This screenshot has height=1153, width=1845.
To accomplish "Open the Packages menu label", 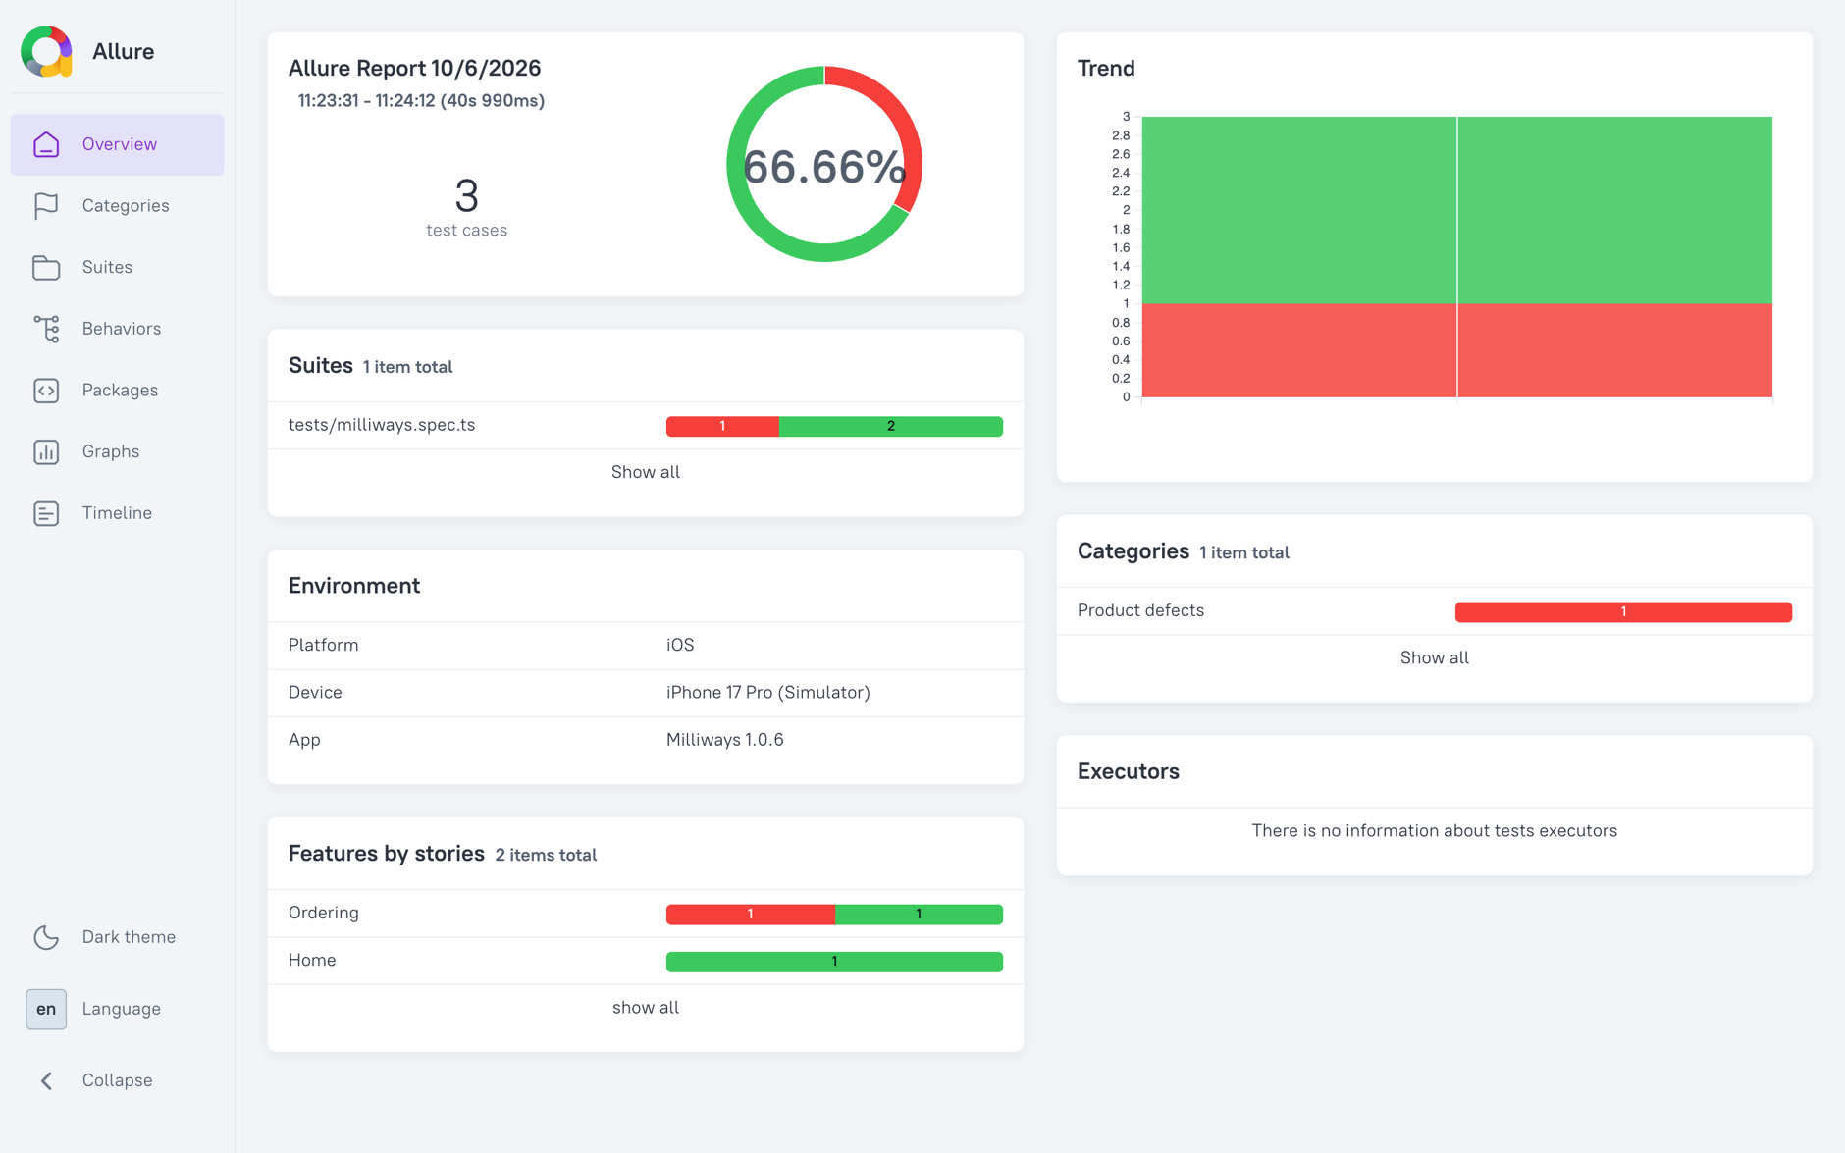I will click(120, 391).
